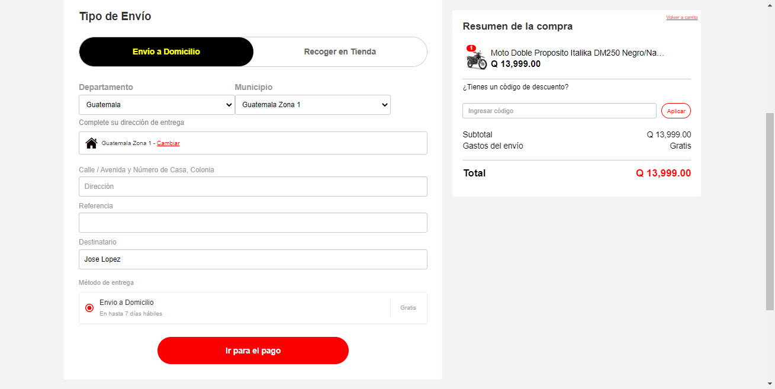Click the scrollbar down arrow

pos(770,384)
